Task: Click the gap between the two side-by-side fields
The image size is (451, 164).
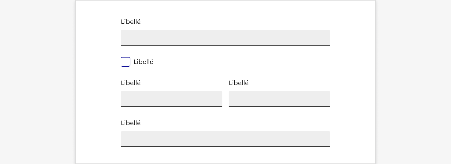Action: tap(225, 99)
